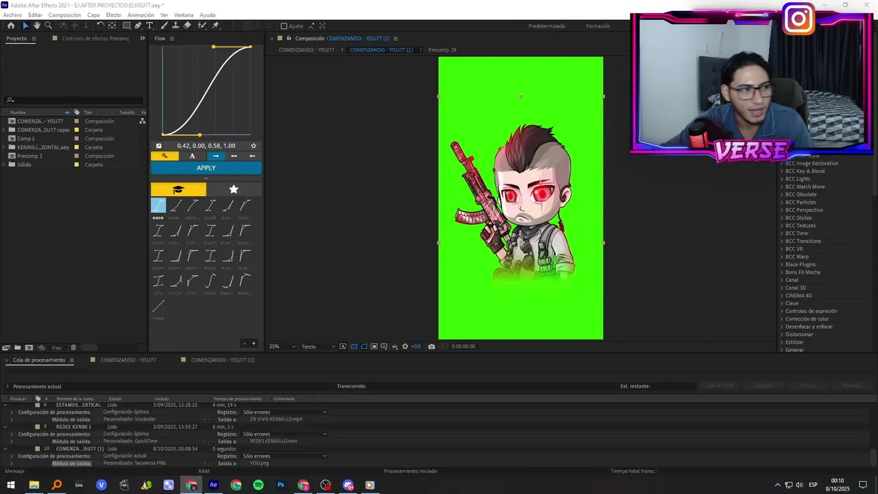
Task: Switch to Cola de procesamiento tab
Action: tap(38, 360)
